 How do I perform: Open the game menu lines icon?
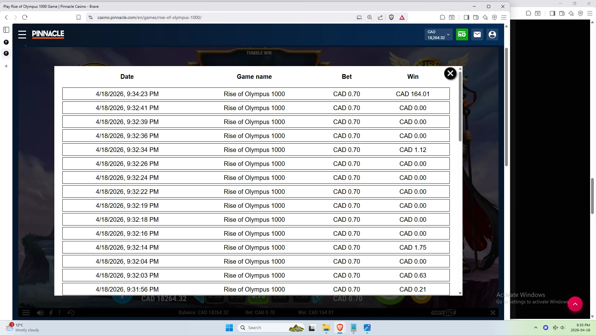pyautogui.click(x=26, y=313)
